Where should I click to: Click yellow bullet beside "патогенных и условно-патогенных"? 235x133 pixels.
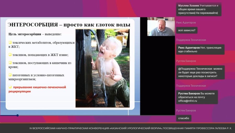(10, 75)
